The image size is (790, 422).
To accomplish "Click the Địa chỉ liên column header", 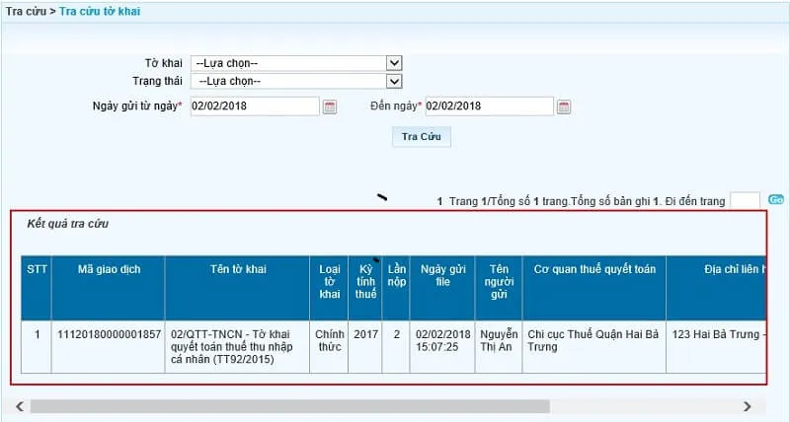I will 717,288.
